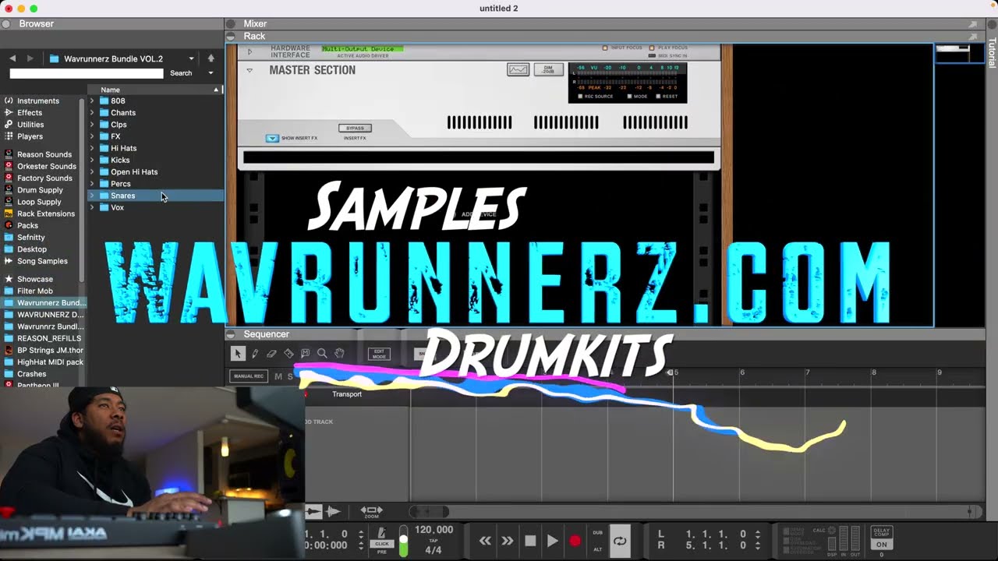Unfold the Hardware Interface triangle

[x=249, y=52]
